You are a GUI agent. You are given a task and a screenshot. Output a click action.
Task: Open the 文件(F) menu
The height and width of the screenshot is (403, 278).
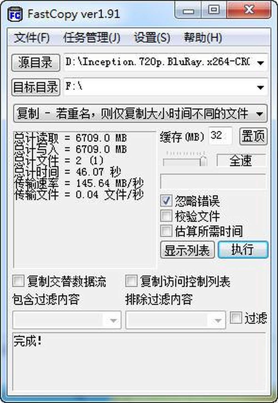tap(32, 38)
